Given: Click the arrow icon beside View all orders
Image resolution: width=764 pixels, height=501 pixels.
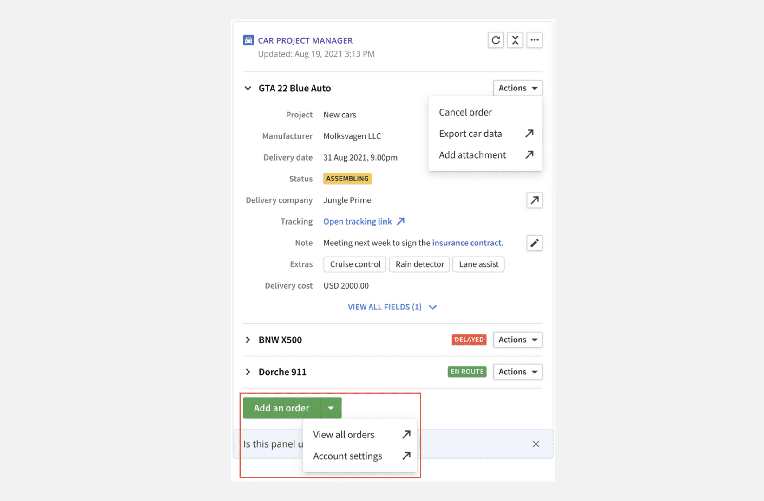Looking at the screenshot, I should 406,435.
